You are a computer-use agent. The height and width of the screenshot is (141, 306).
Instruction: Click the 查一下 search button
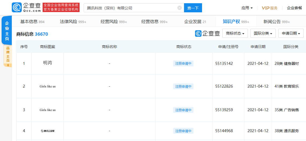(x=193, y=8)
